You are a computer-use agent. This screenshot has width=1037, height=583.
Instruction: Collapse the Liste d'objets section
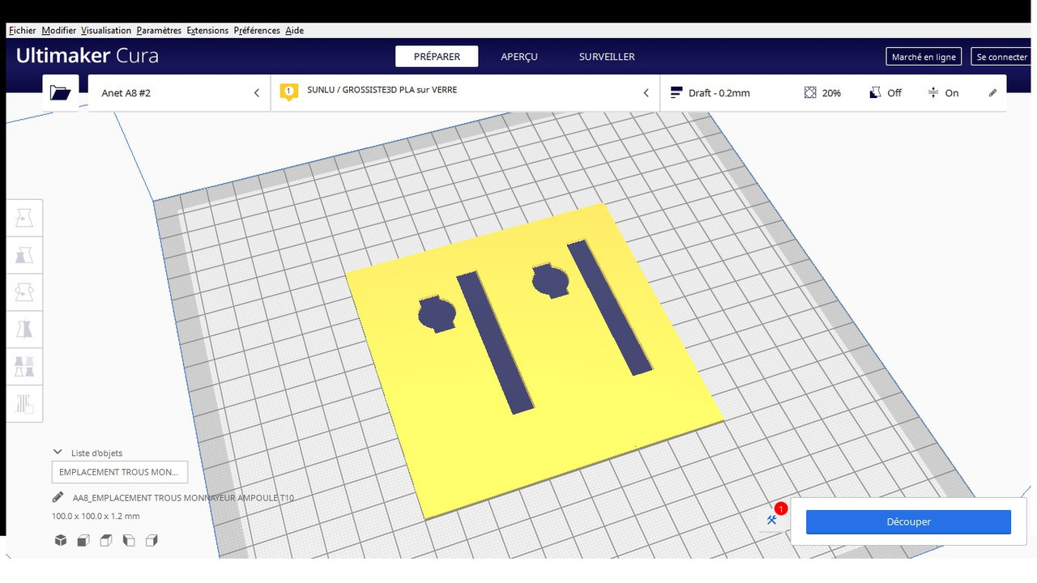[x=58, y=453]
